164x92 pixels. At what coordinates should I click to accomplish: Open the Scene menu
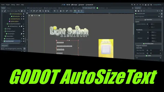click(x=3, y=5)
